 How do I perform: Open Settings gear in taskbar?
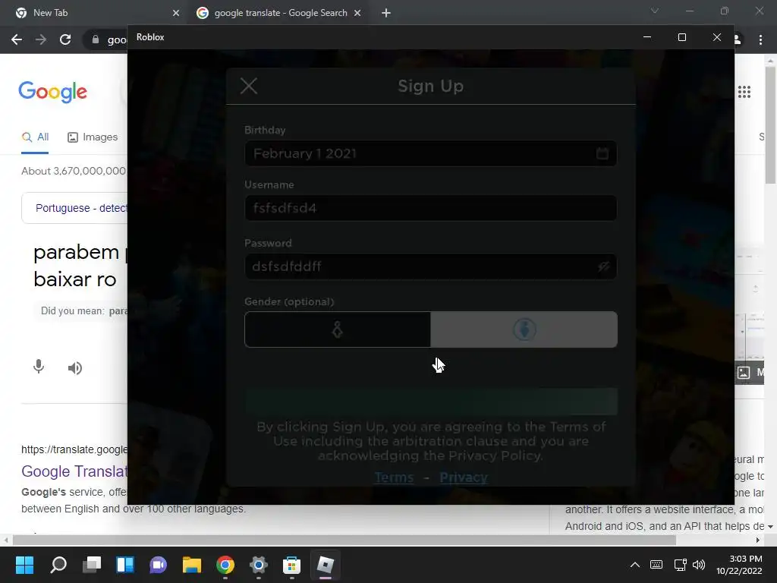click(x=258, y=565)
